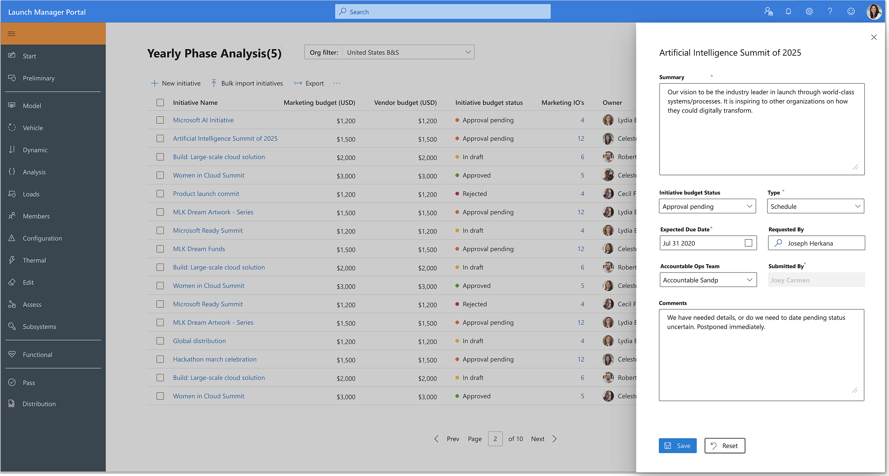Click in the Comments text area
This screenshot has height=476, width=889.
pyautogui.click(x=761, y=355)
